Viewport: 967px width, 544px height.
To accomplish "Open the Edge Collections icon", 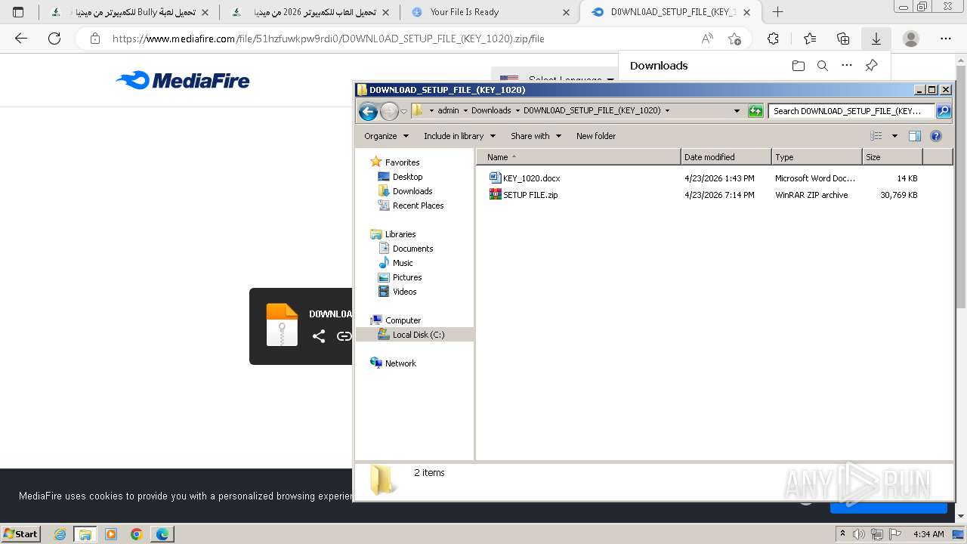I will pos(843,39).
